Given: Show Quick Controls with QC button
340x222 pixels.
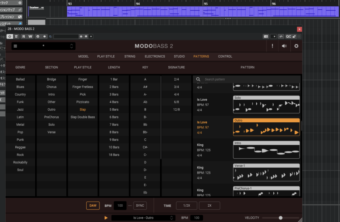Looking at the screenshot, I should pyautogui.click(x=288, y=37).
